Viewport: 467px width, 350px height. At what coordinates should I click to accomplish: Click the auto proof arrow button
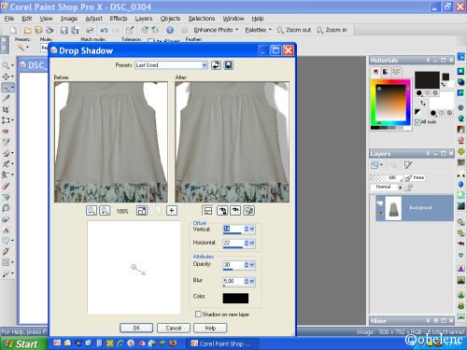tap(221, 211)
